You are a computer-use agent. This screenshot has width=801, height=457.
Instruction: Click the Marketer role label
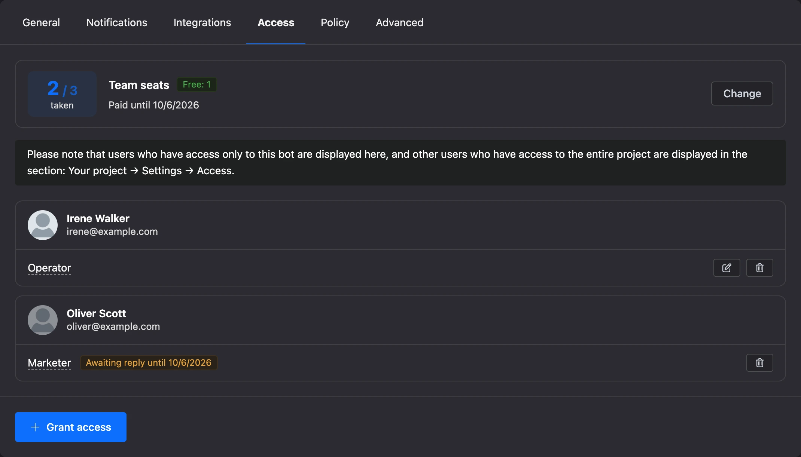pos(49,363)
